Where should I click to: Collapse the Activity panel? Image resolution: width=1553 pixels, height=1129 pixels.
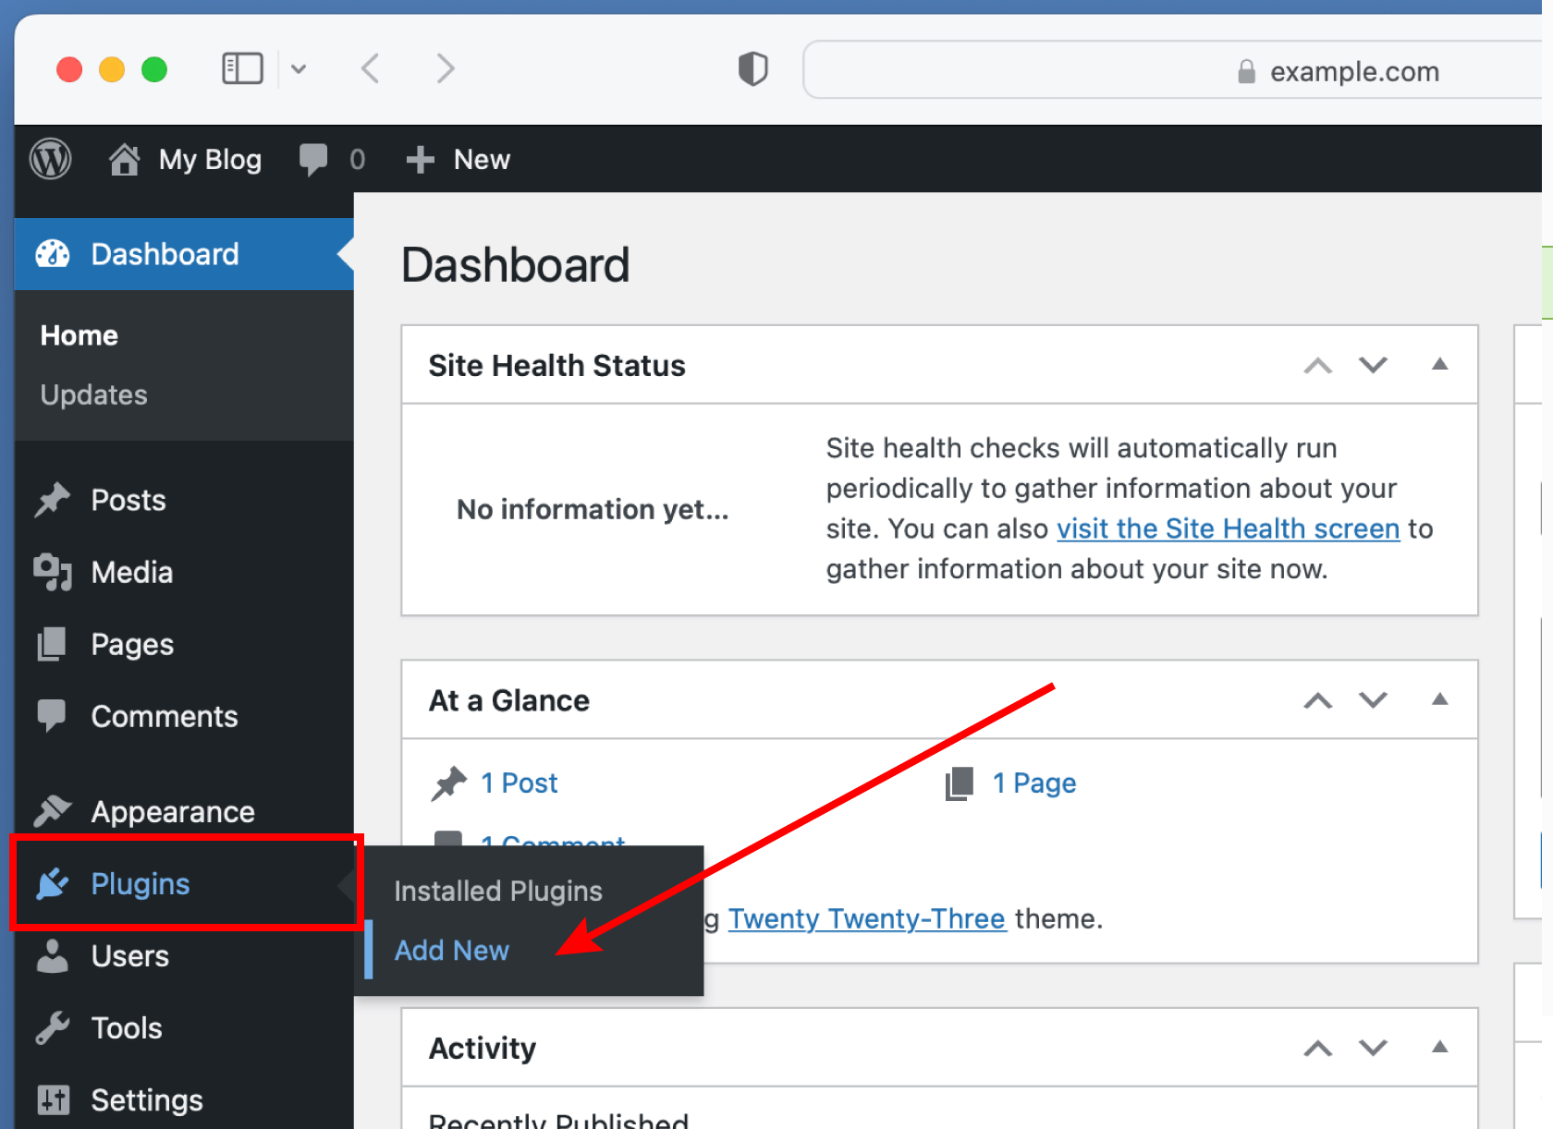point(1440,1047)
